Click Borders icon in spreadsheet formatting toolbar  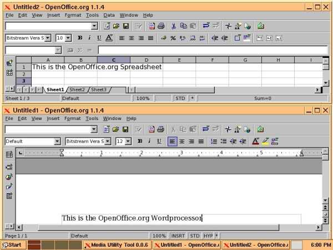coord(237,38)
